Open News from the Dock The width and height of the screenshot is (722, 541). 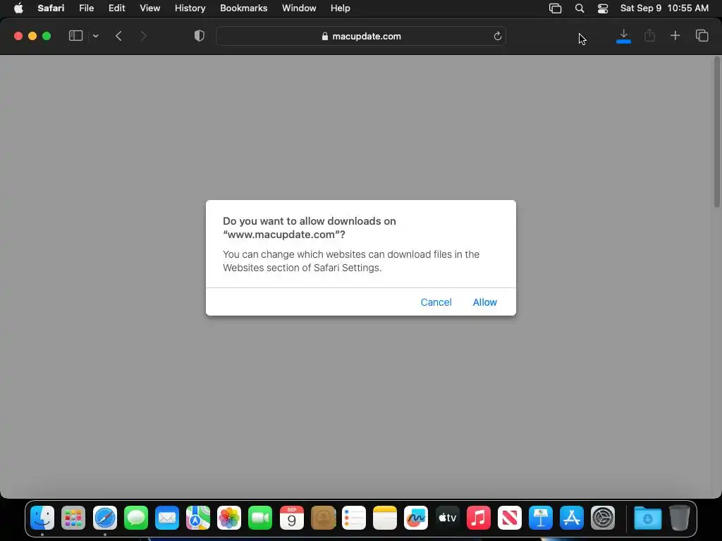509,518
